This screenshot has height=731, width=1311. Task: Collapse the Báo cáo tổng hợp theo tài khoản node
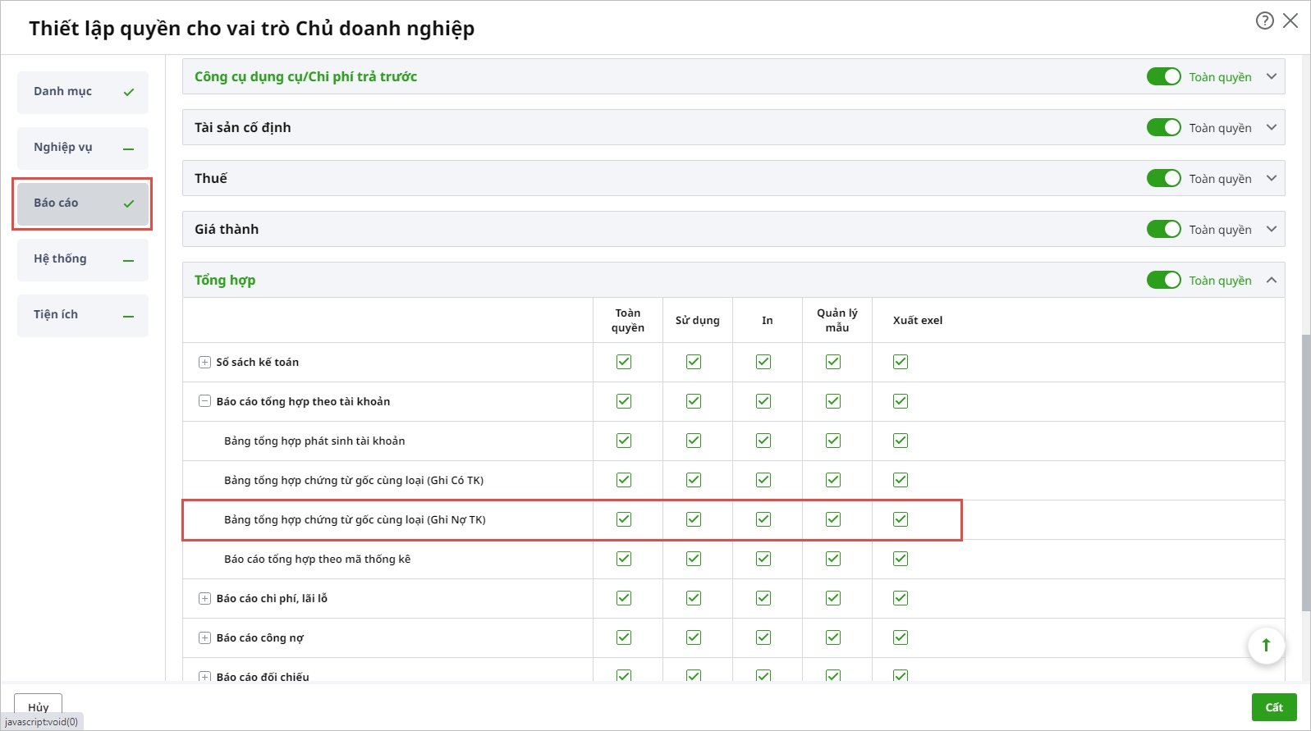[x=205, y=401]
